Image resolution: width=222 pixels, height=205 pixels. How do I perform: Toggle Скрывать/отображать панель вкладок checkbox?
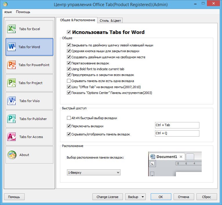(69, 134)
